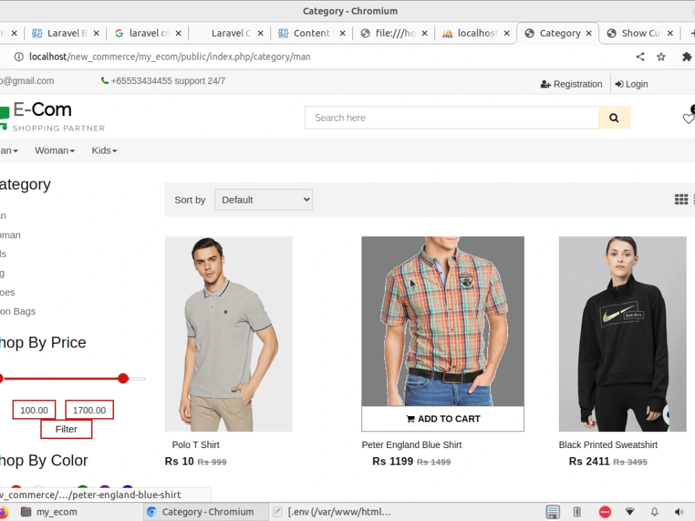695x521 pixels.
Task: Click the minimum price 100.00 field
Action: pyautogui.click(x=34, y=410)
